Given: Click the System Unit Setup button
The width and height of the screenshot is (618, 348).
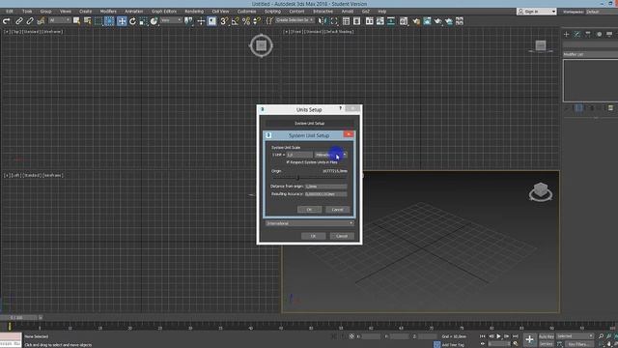Looking at the screenshot, I should pyautogui.click(x=309, y=123).
